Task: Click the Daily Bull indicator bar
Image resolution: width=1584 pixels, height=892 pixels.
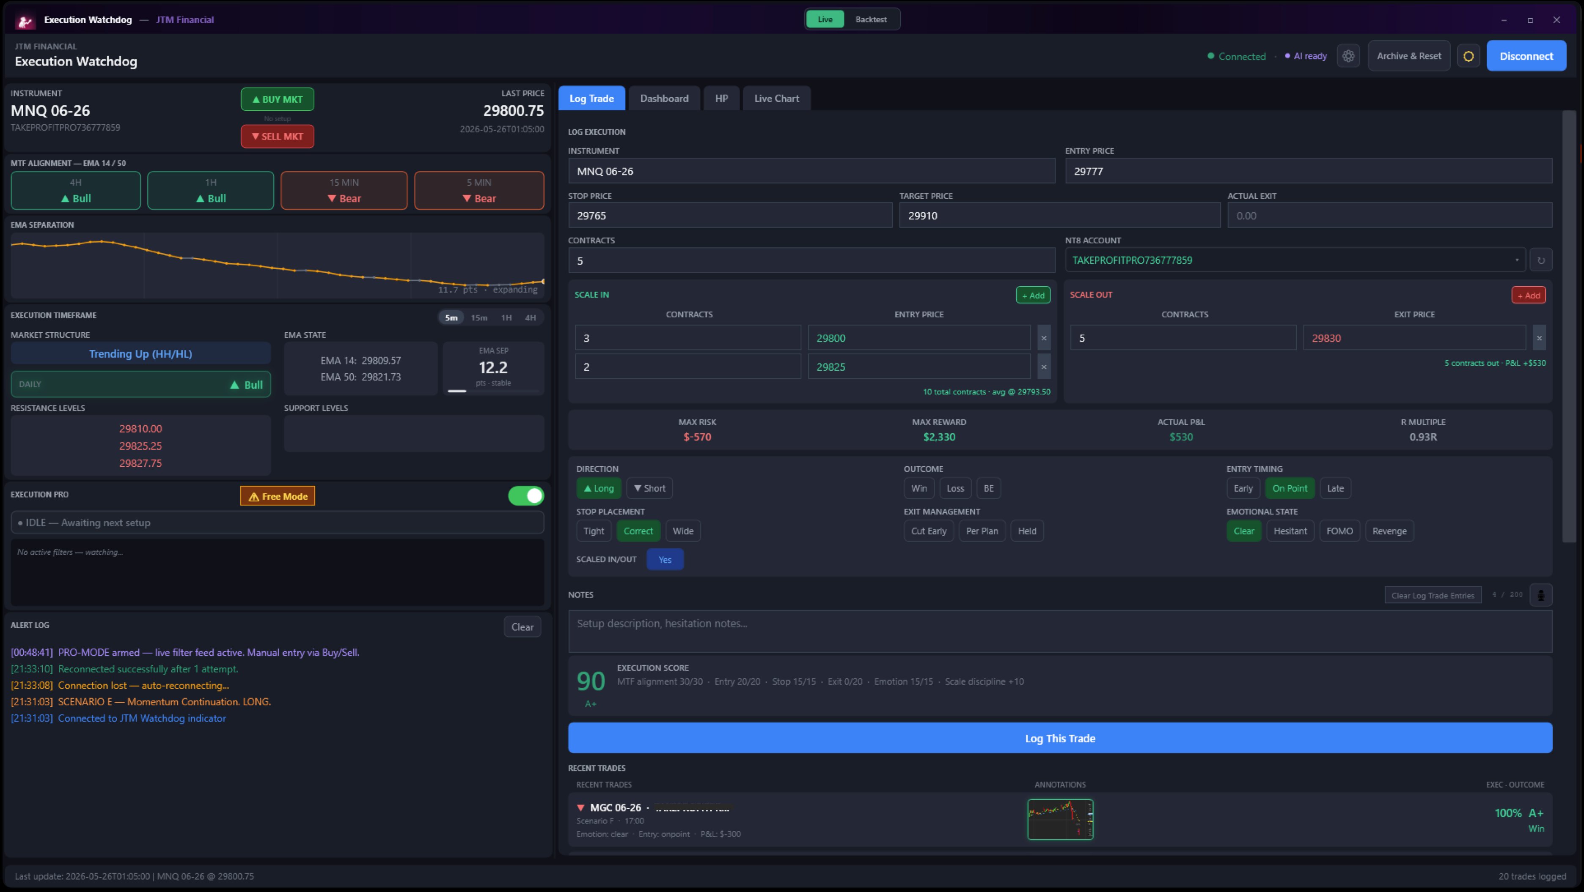Action: tap(141, 385)
